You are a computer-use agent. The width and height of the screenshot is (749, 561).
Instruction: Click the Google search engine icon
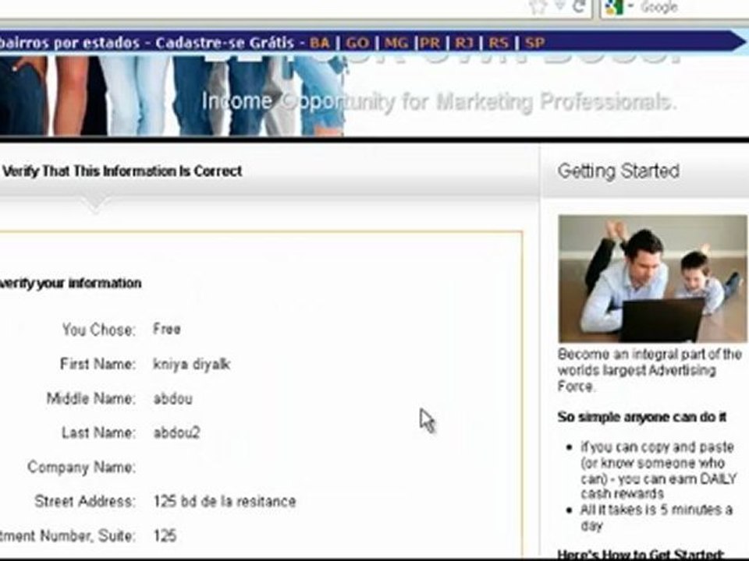coord(614,7)
